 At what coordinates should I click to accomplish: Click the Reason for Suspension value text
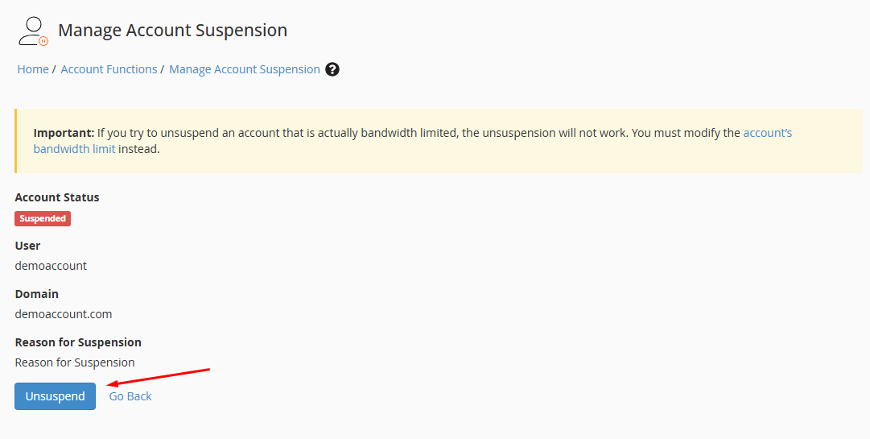point(75,362)
